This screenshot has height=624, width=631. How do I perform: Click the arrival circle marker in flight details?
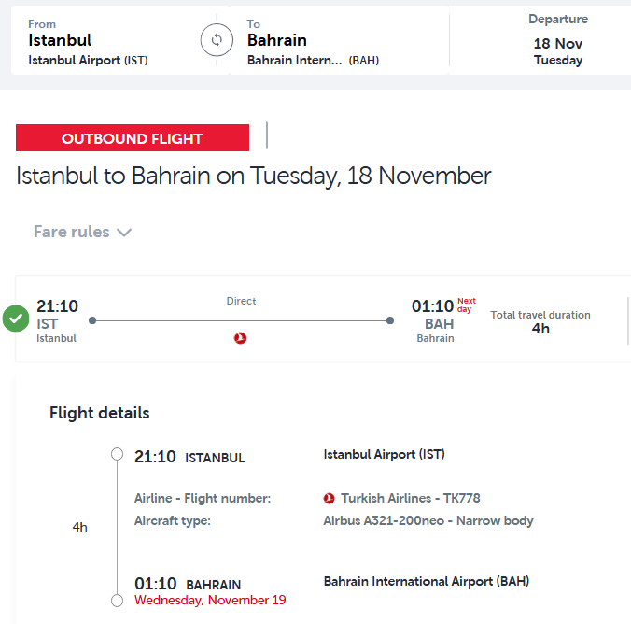tap(117, 601)
